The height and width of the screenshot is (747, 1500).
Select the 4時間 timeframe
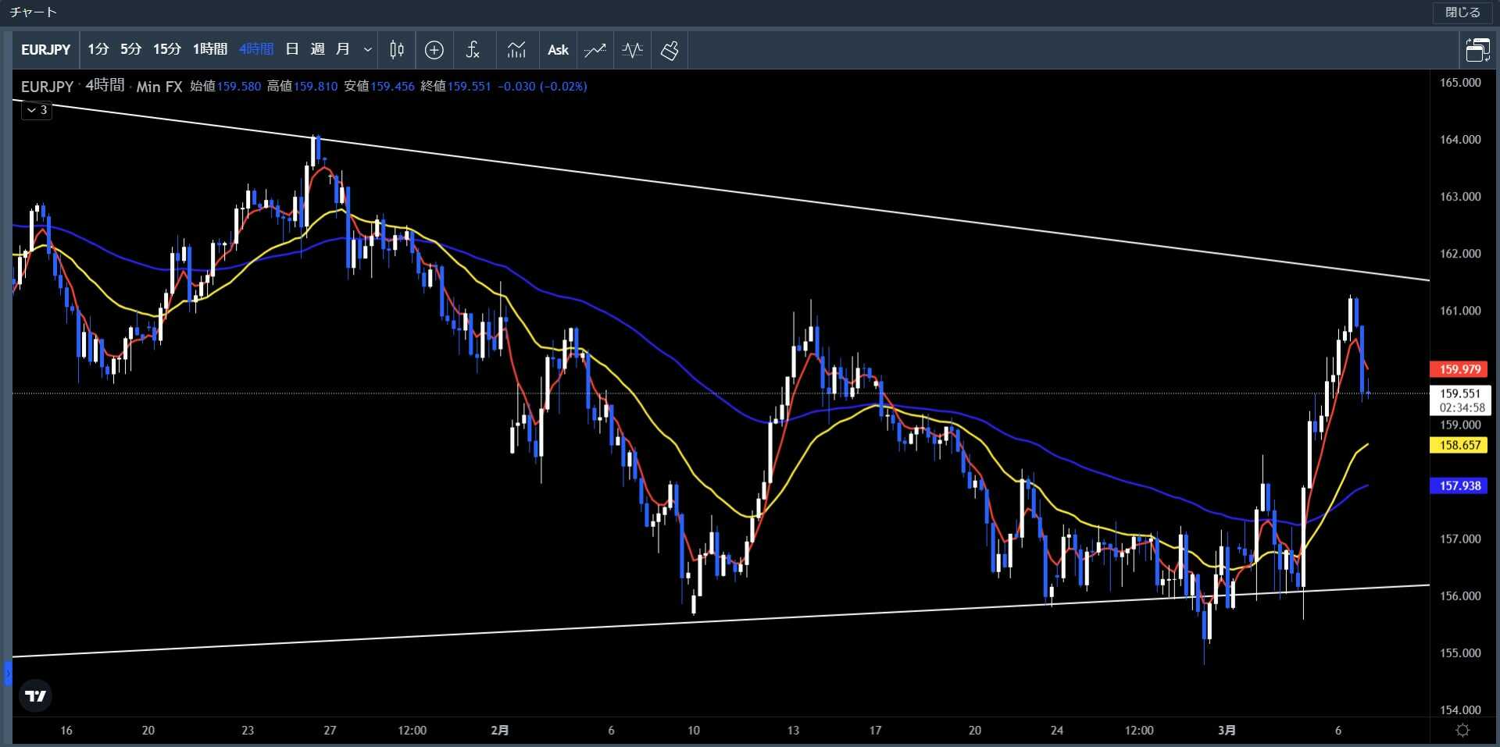(256, 50)
